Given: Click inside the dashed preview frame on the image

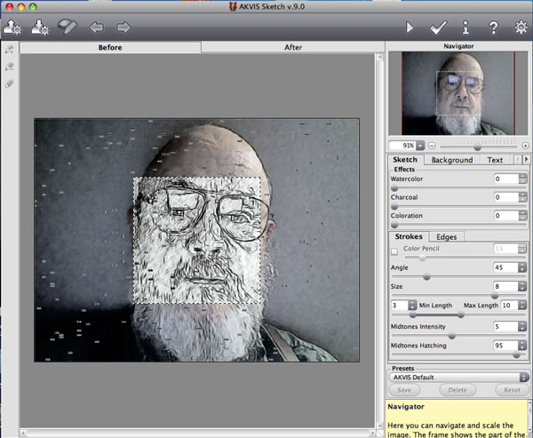Looking at the screenshot, I should click(197, 241).
